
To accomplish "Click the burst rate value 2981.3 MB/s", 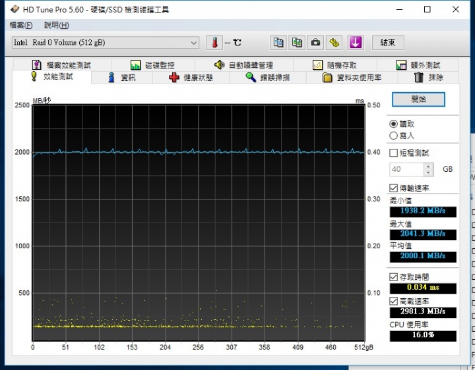I will [x=423, y=312].
